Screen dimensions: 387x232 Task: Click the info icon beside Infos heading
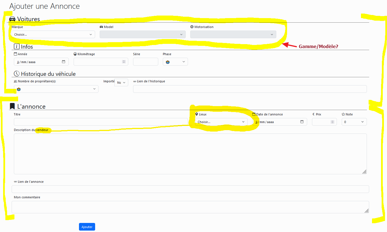point(16,47)
